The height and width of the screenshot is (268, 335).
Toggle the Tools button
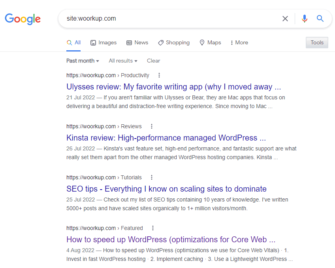[x=317, y=42]
